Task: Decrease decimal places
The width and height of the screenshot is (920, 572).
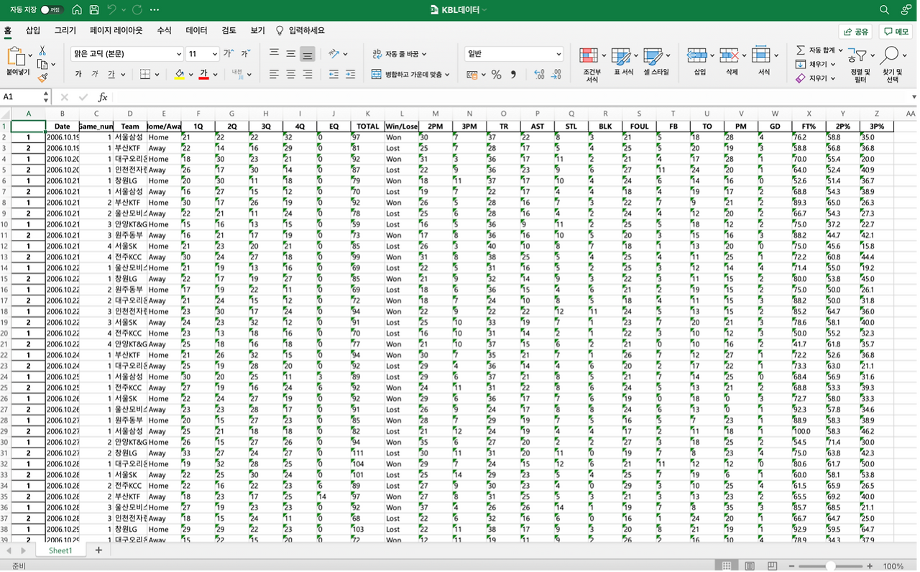Action: (556, 75)
